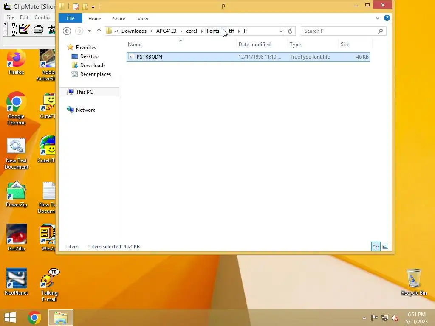
Task: Click the muted volume tray icon
Action: [395, 318]
